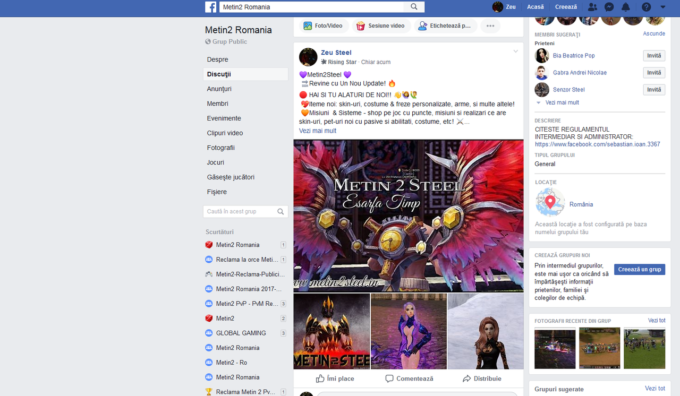Screen dimensions: 680x396
Task: Open the friend requests icon
Action: click(592, 7)
